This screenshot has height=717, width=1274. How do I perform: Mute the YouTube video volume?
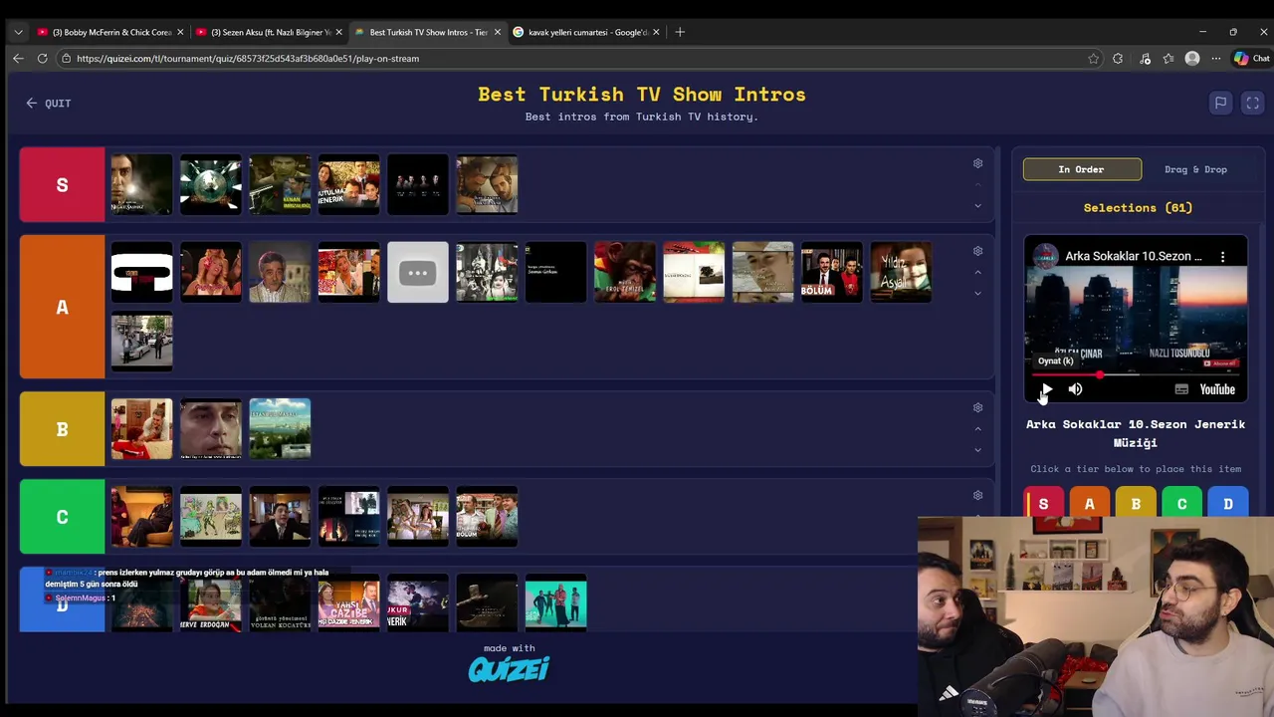pos(1075,389)
